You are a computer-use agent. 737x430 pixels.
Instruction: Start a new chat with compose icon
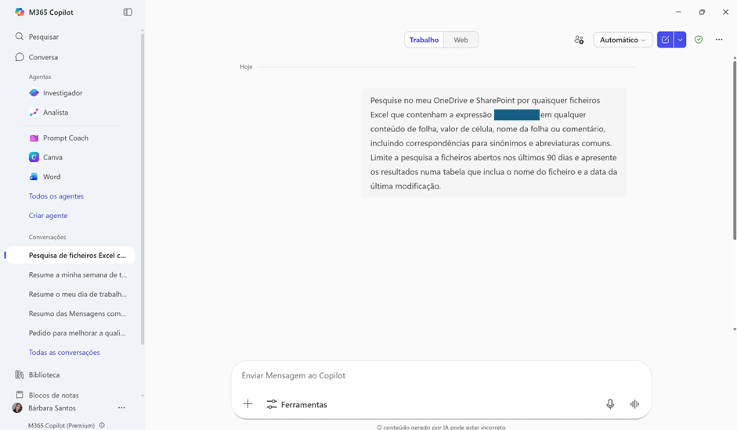pos(665,40)
